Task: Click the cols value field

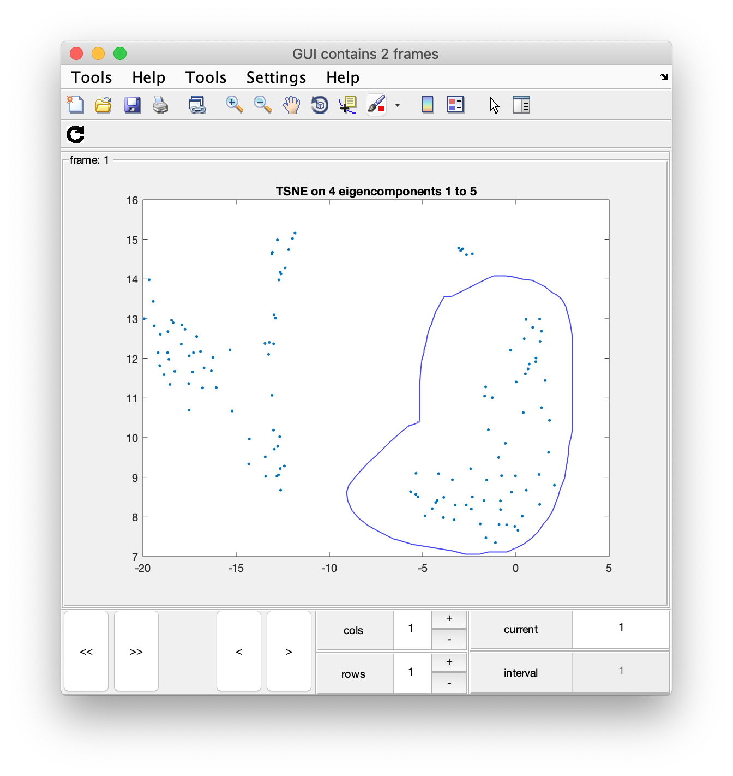Action: coord(411,629)
